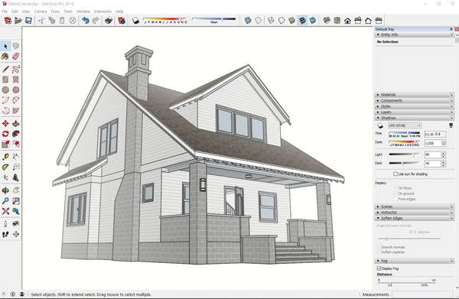Select the Offset tool
Image resolution: width=459 pixels, height=299 pixels.
(x=16, y=144)
